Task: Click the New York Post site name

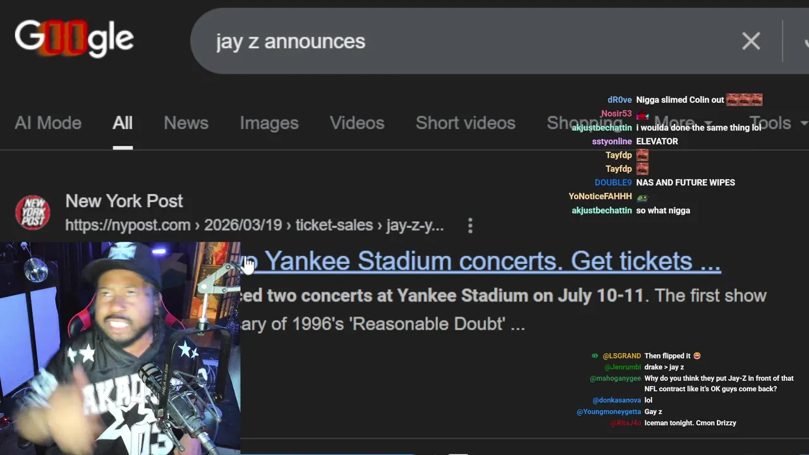Action: (x=124, y=201)
